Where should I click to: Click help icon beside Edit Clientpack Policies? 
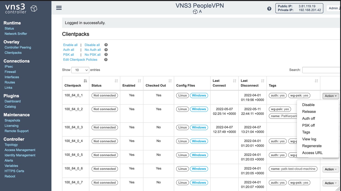pyautogui.click(x=106, y=60)
